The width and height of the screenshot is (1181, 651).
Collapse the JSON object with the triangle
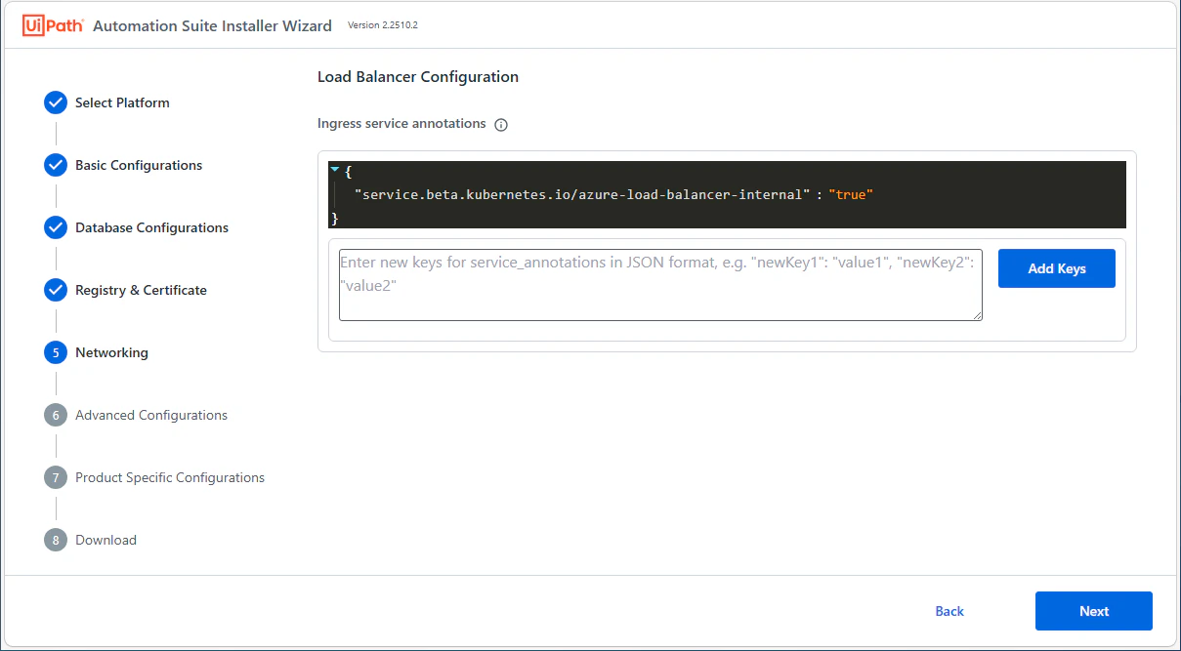(335, 170)
